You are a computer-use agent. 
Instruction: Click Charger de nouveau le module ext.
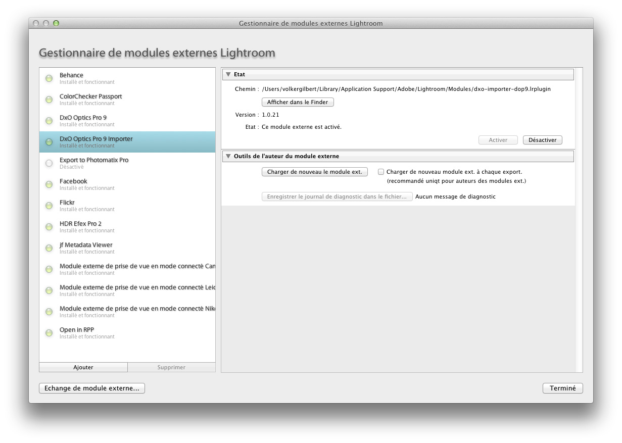coord(315,172)
